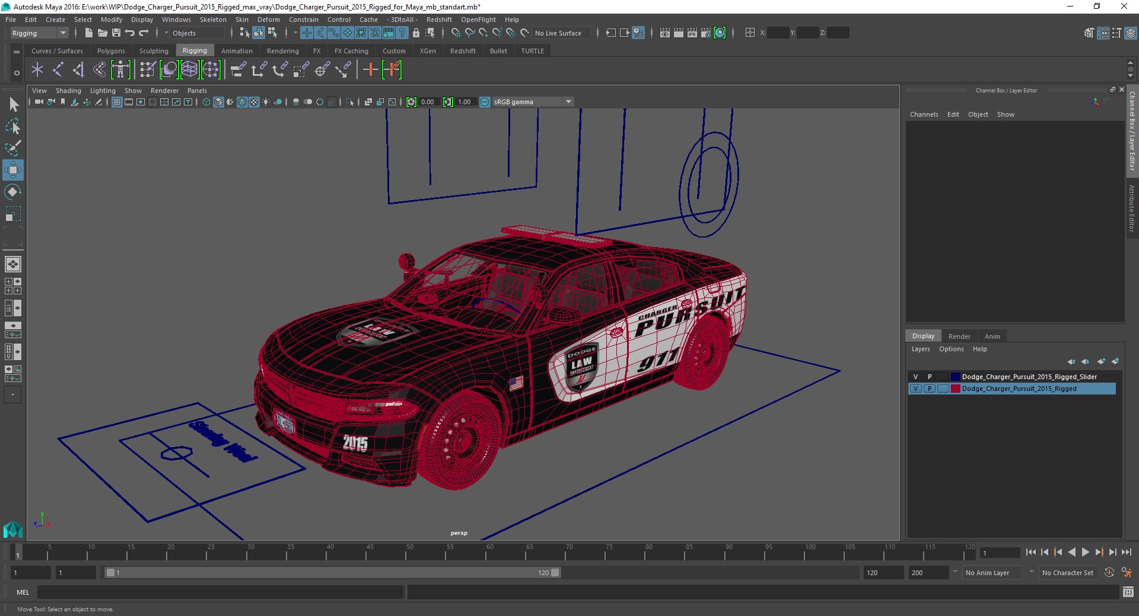1139x616 pixels.
Task: Play the animation forward
Action: 1085,552
